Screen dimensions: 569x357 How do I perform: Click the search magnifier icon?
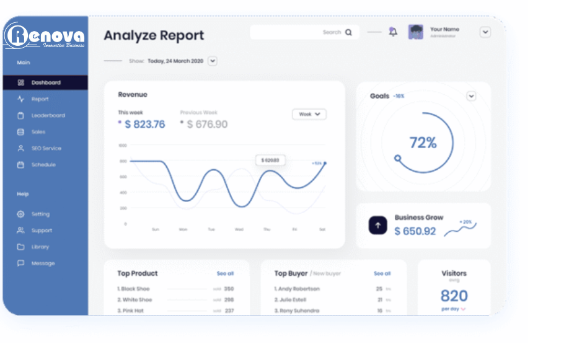point(349,32)
